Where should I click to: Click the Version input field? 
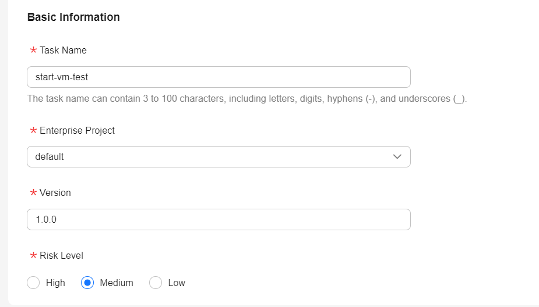(219, 219)
